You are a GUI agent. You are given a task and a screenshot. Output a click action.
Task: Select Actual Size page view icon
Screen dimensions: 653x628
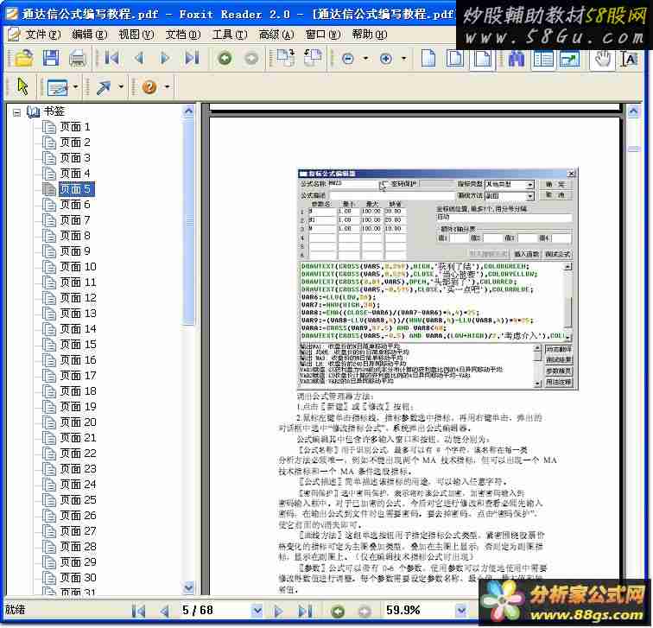pyautogui.click(x=428, y=58)
